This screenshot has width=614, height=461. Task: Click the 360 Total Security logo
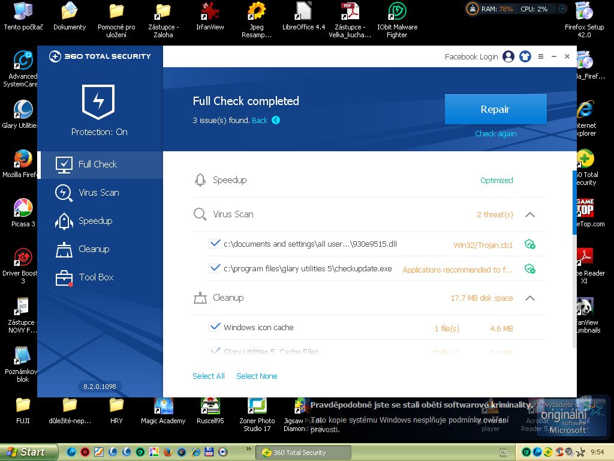[100, 56]
